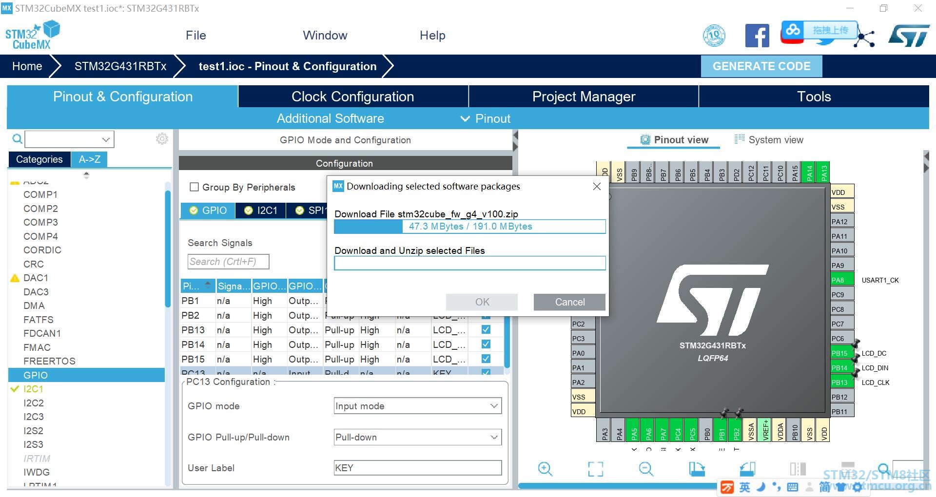Image resolution: width=936 pixels, height=497 pixels.
Task: Click the Search Signals input field
Action: pyautogui.click(x=228, y=262)
